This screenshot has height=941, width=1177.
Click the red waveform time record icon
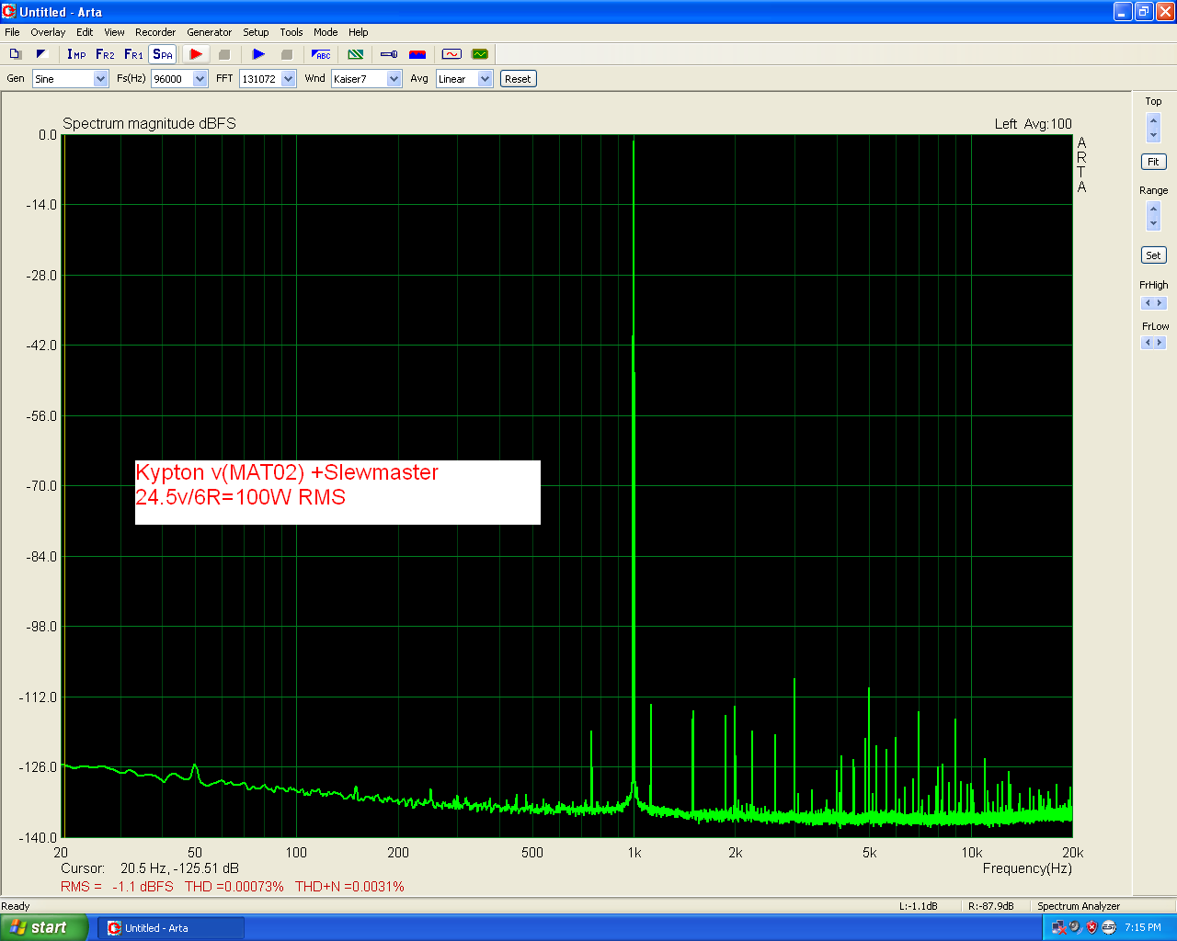coord(451,54)
